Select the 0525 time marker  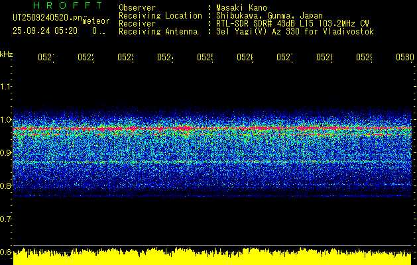tap(205, 57)
